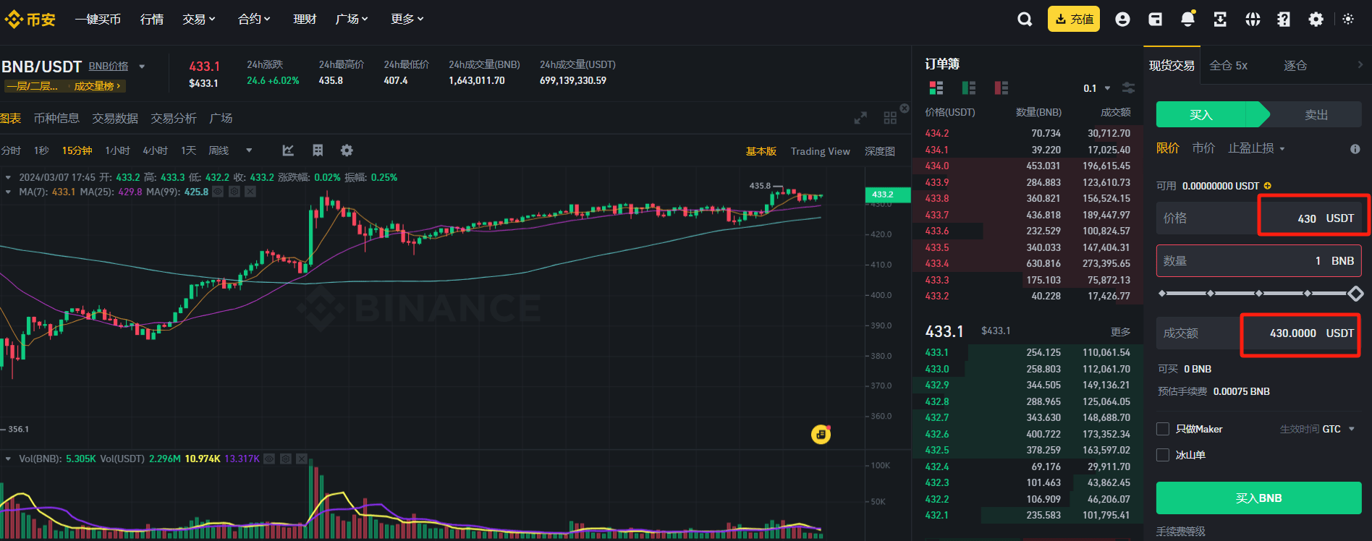Toggle MA indicator visibility eye icon
This screenshot has width=1372, height=541.
click(x=218, y=192)
